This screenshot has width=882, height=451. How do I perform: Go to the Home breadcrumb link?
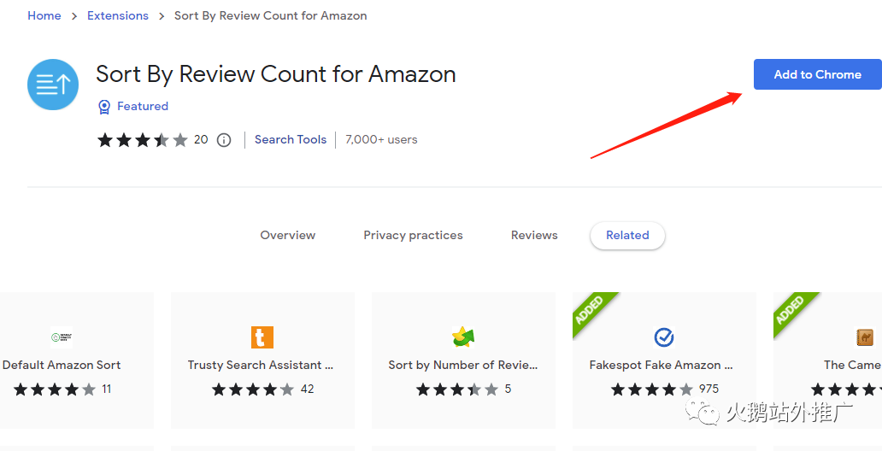coord(44,15)
